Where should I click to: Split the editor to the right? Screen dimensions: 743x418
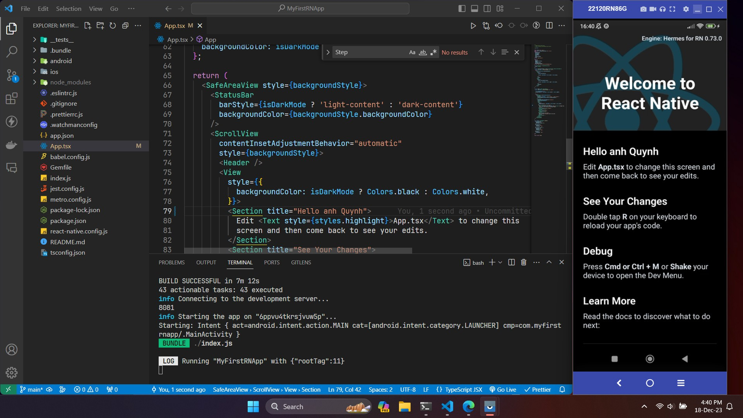(x=549, y=26)
